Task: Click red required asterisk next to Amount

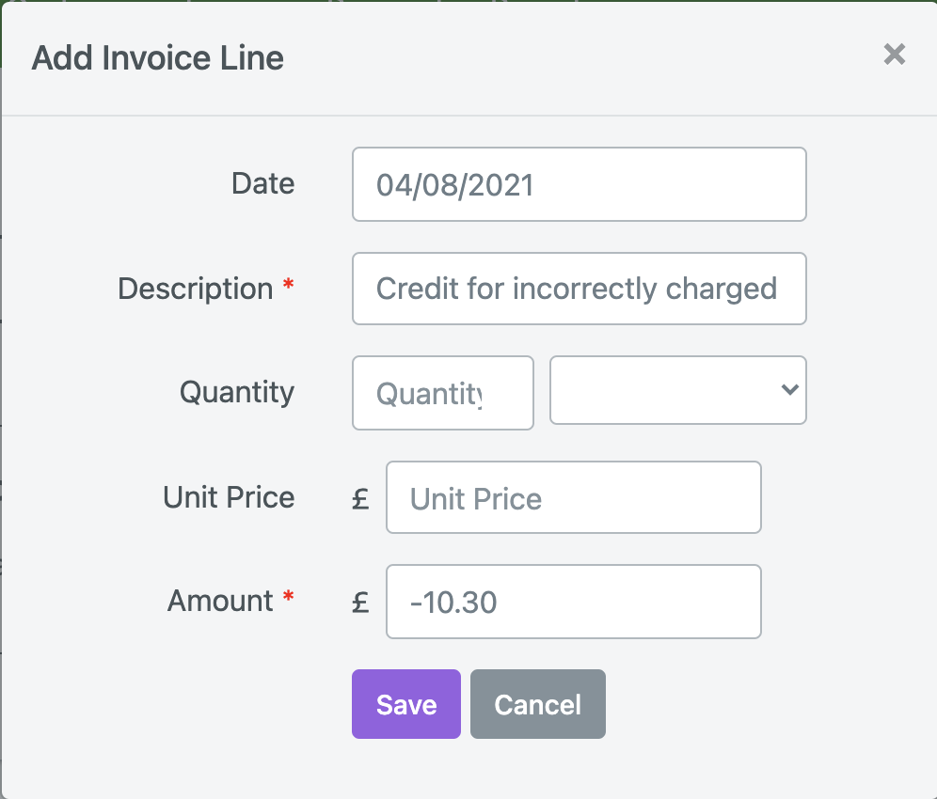Action: click(288, 595)
